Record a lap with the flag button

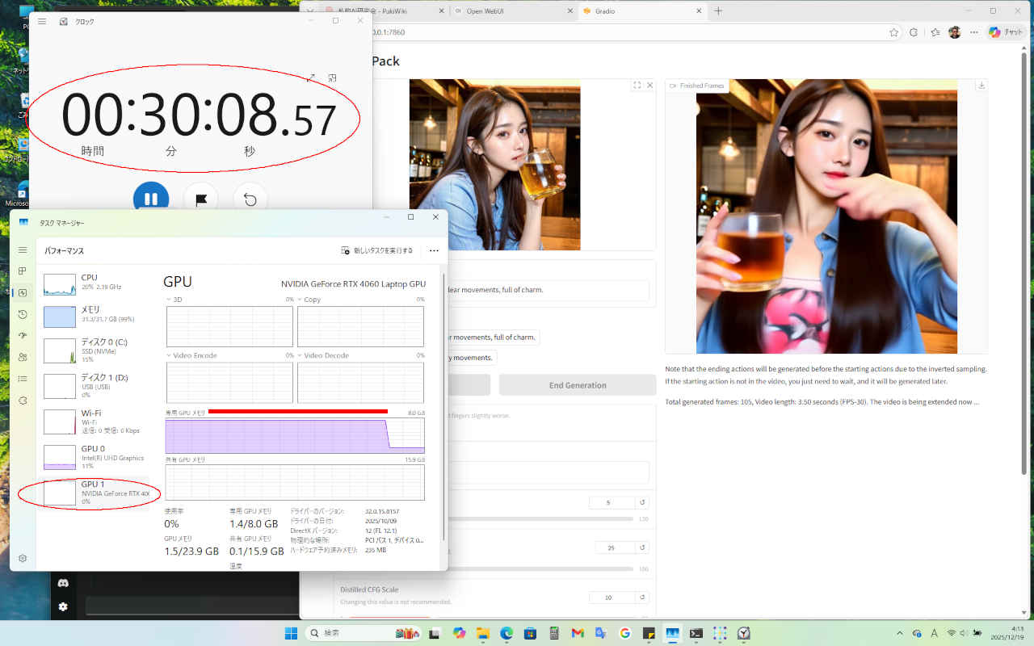click(x=201, y=199)
